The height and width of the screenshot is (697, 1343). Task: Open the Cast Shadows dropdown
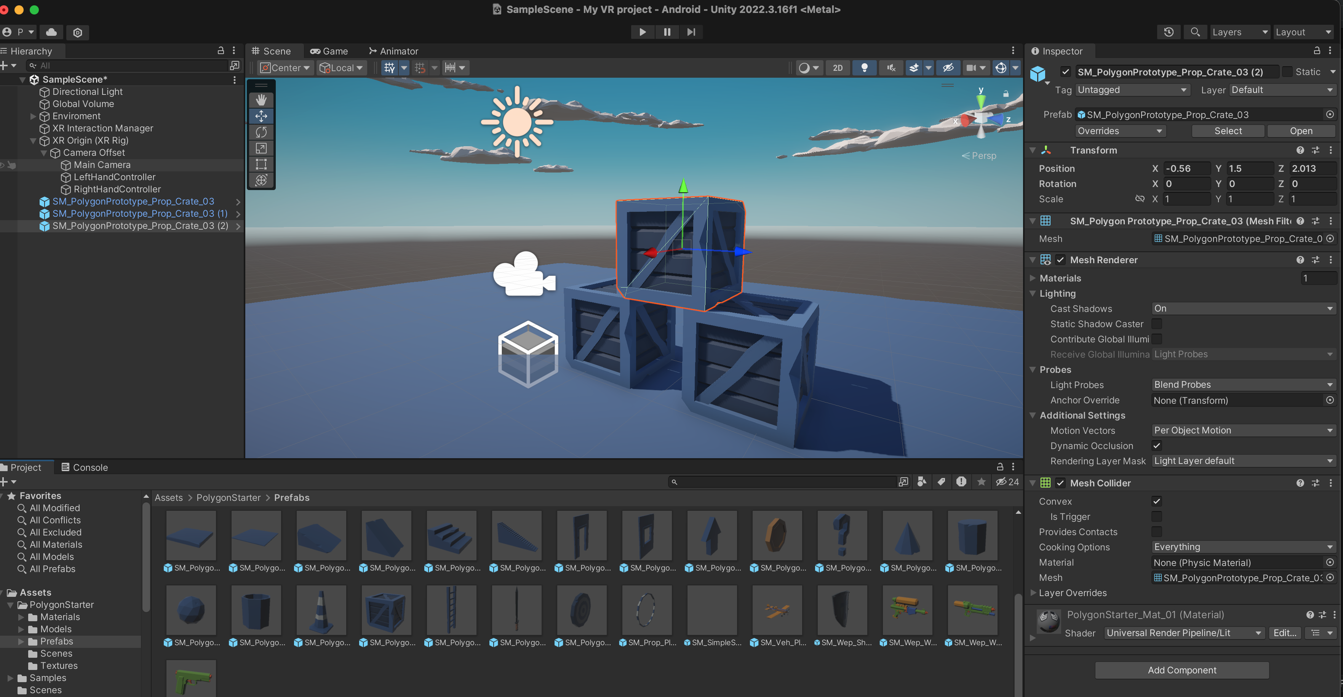1243,309
